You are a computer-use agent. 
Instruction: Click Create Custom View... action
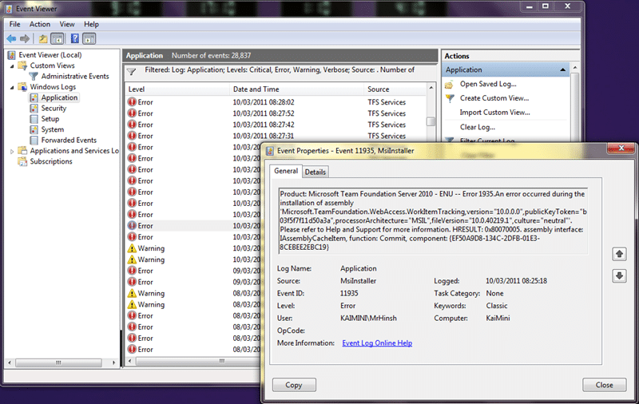click(x=494, y=98)
